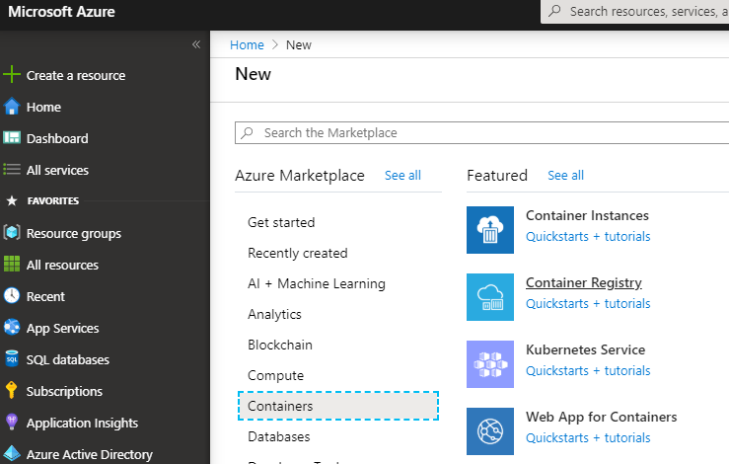The width and height of the screenshot is (729, 464).
Task: Click the Web App for Containers title
Action: (601, 417)
